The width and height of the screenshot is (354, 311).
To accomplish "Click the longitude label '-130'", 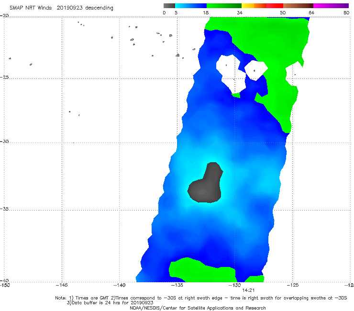I will (x=234, y=285).
